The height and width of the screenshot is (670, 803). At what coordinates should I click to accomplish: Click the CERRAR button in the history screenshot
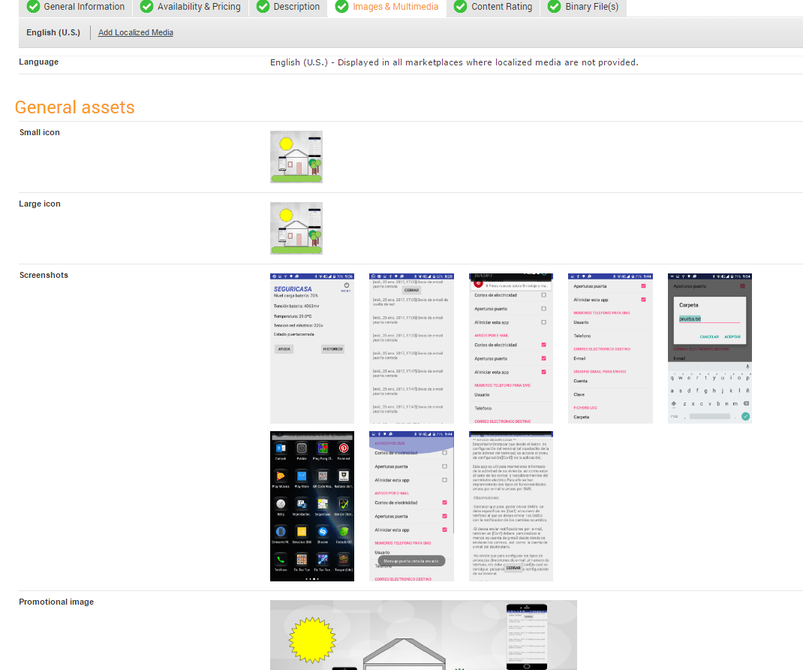411,290
